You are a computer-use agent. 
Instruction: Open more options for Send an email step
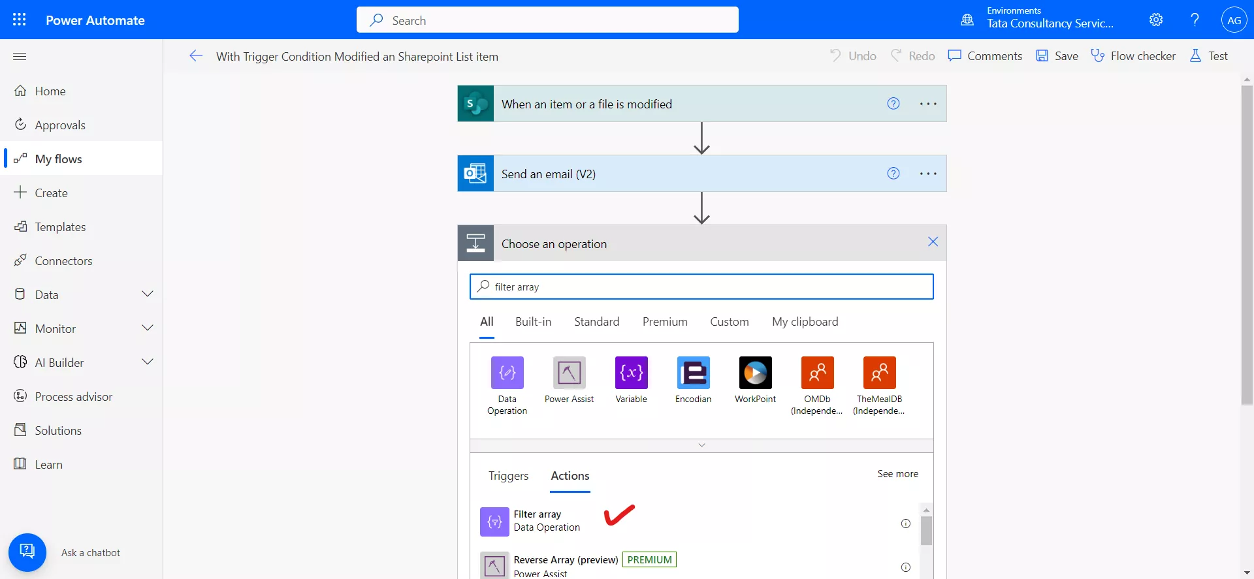tap(928, 174)
